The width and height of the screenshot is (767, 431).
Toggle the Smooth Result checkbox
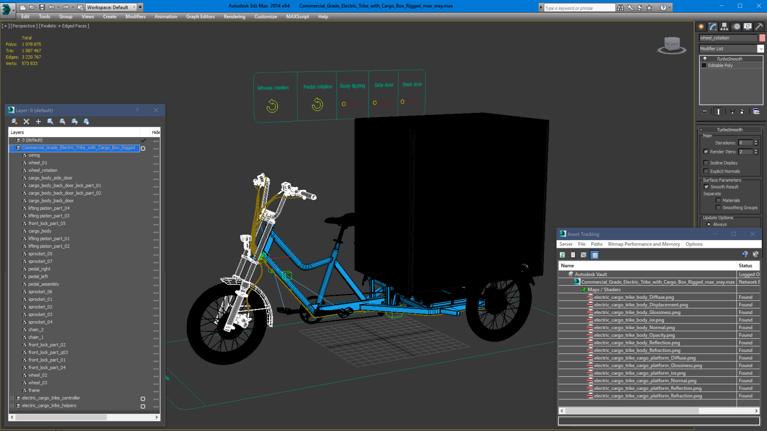(706, 187)
